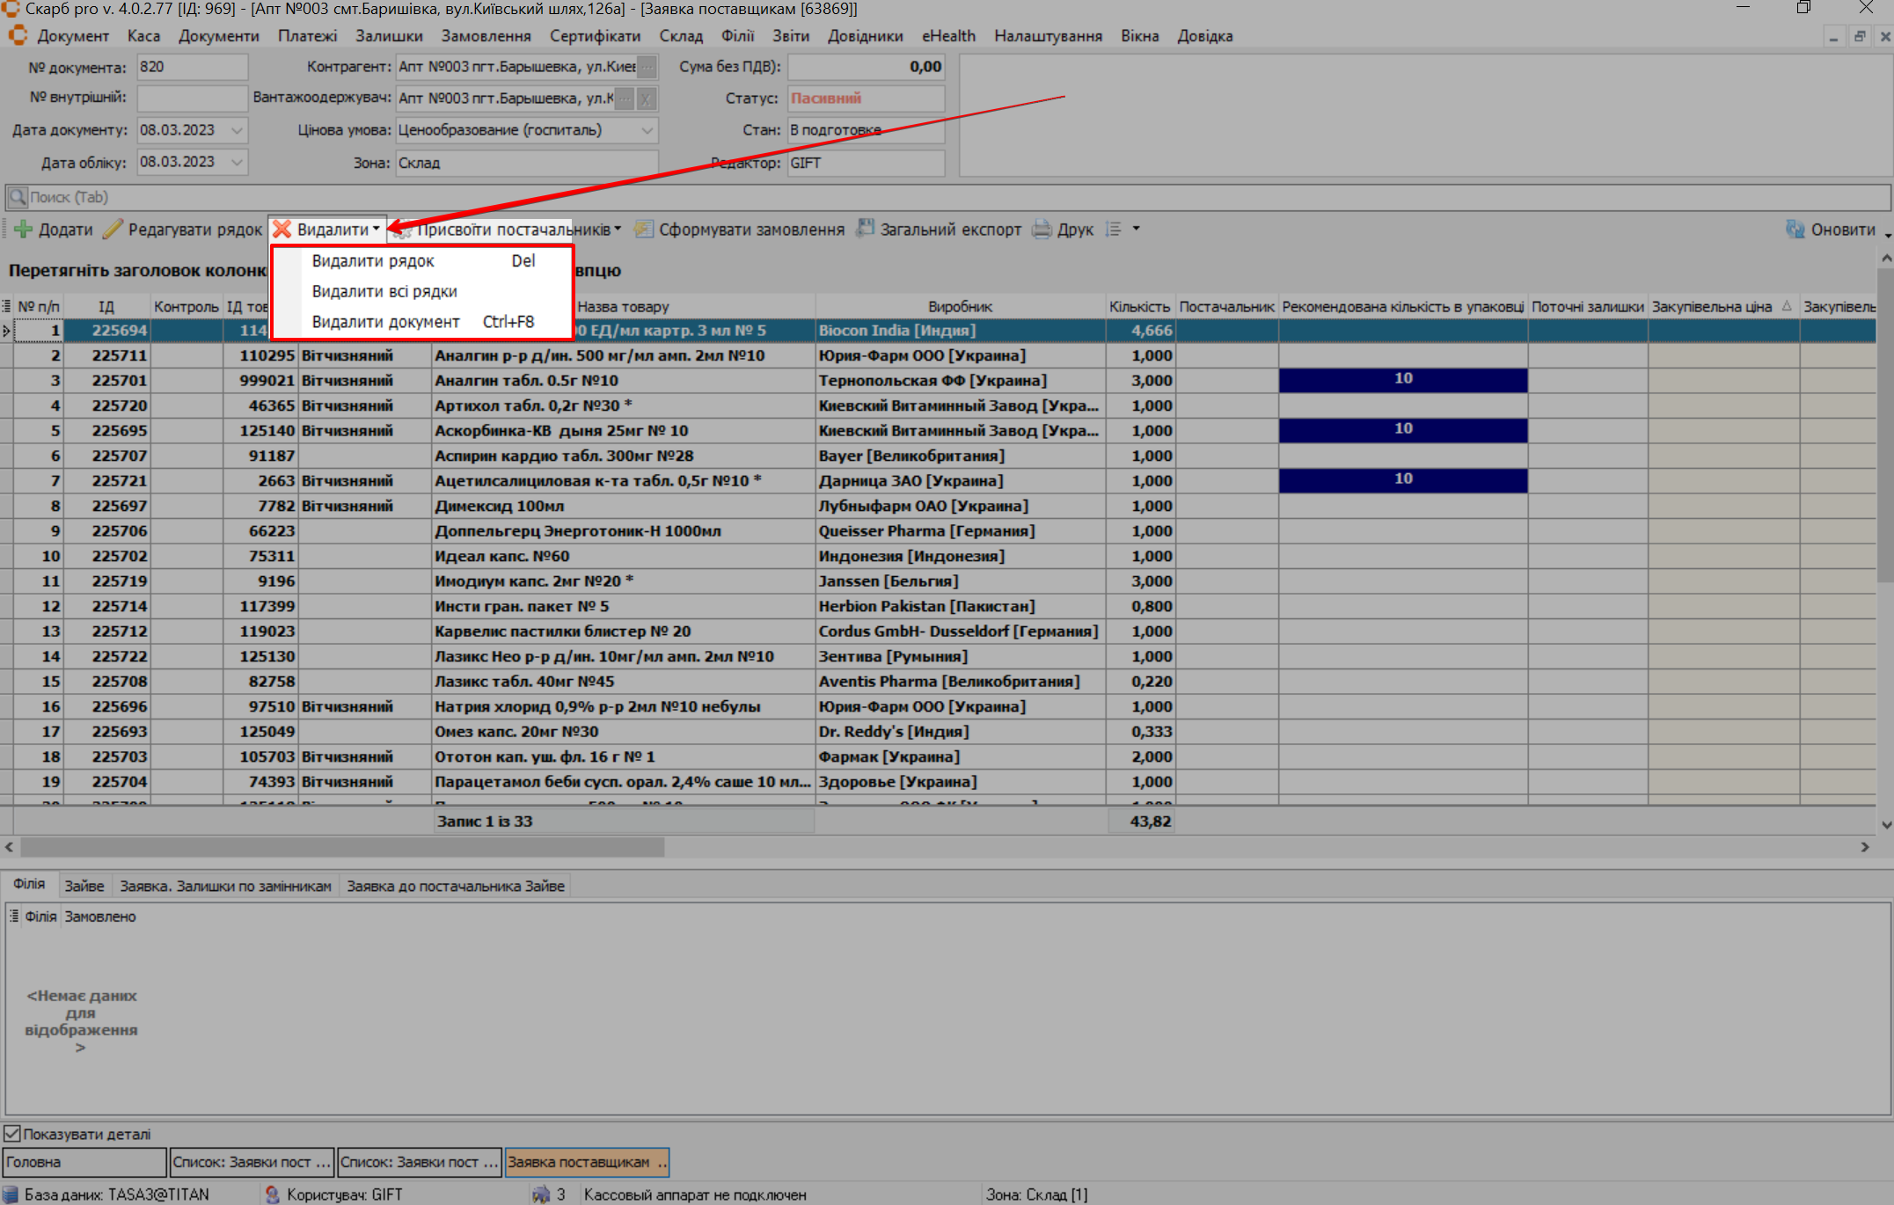Choose Видалити всі рядки menu entry
The width and height of the screenshot is (1894, 1205).
(384, 291)
